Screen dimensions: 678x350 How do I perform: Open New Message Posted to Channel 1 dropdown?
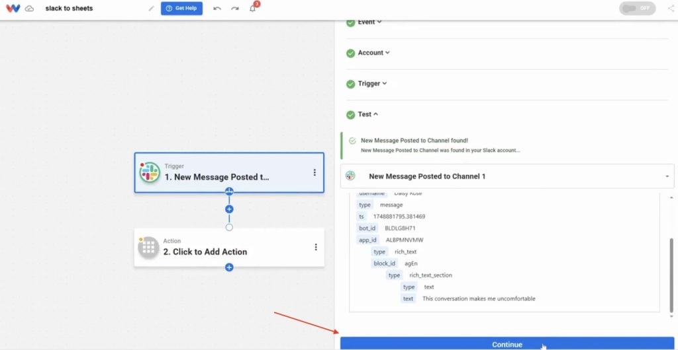507,176
